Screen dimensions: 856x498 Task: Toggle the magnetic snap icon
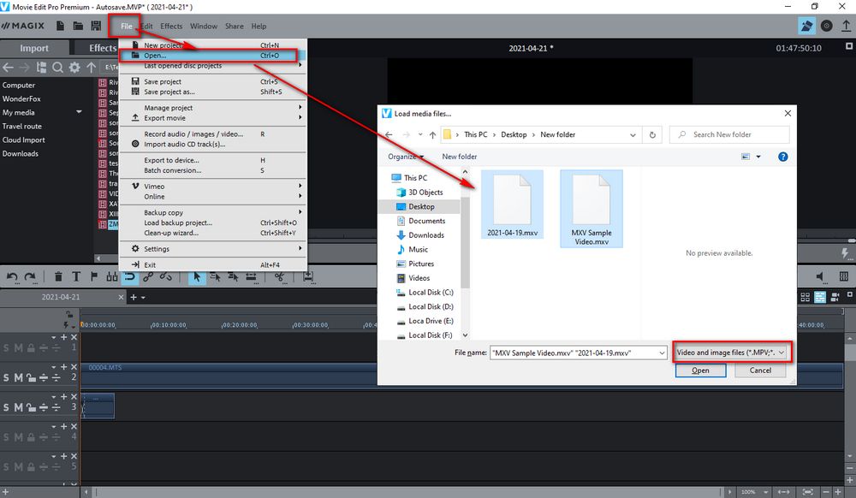pyautogui.click(x=129, y=276)
